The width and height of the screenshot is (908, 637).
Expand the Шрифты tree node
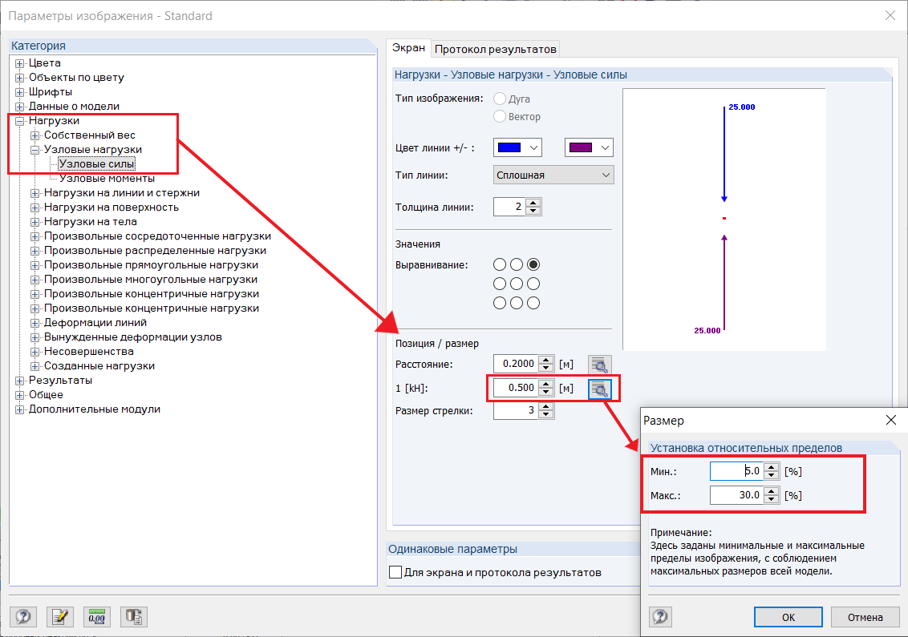coord(20,92)
